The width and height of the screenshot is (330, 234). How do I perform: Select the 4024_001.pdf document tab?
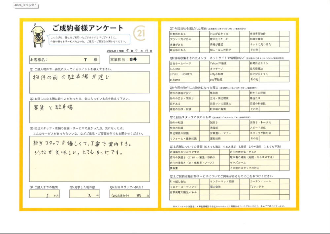point(25,5)
